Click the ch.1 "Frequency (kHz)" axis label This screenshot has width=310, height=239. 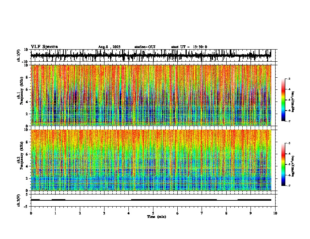tap(22, 91)
